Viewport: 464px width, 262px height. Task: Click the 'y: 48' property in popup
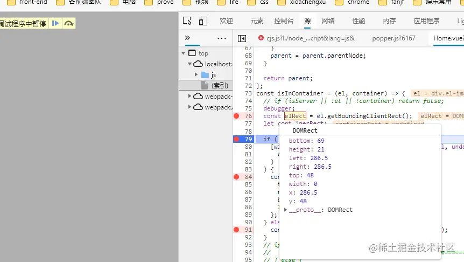tap(298, 201)
